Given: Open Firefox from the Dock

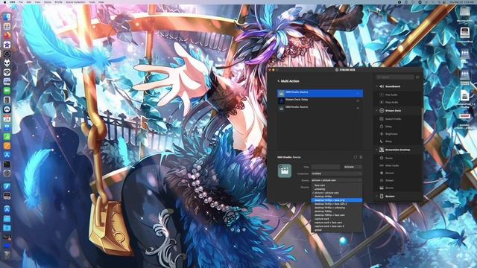Looking at the screenshot, I should (x=7, y=35).
